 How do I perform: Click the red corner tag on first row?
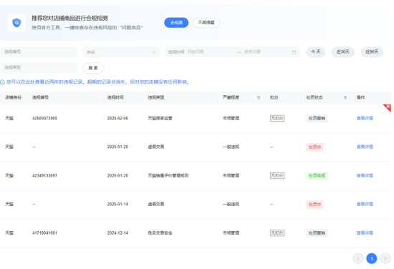[x=388, y=107]
